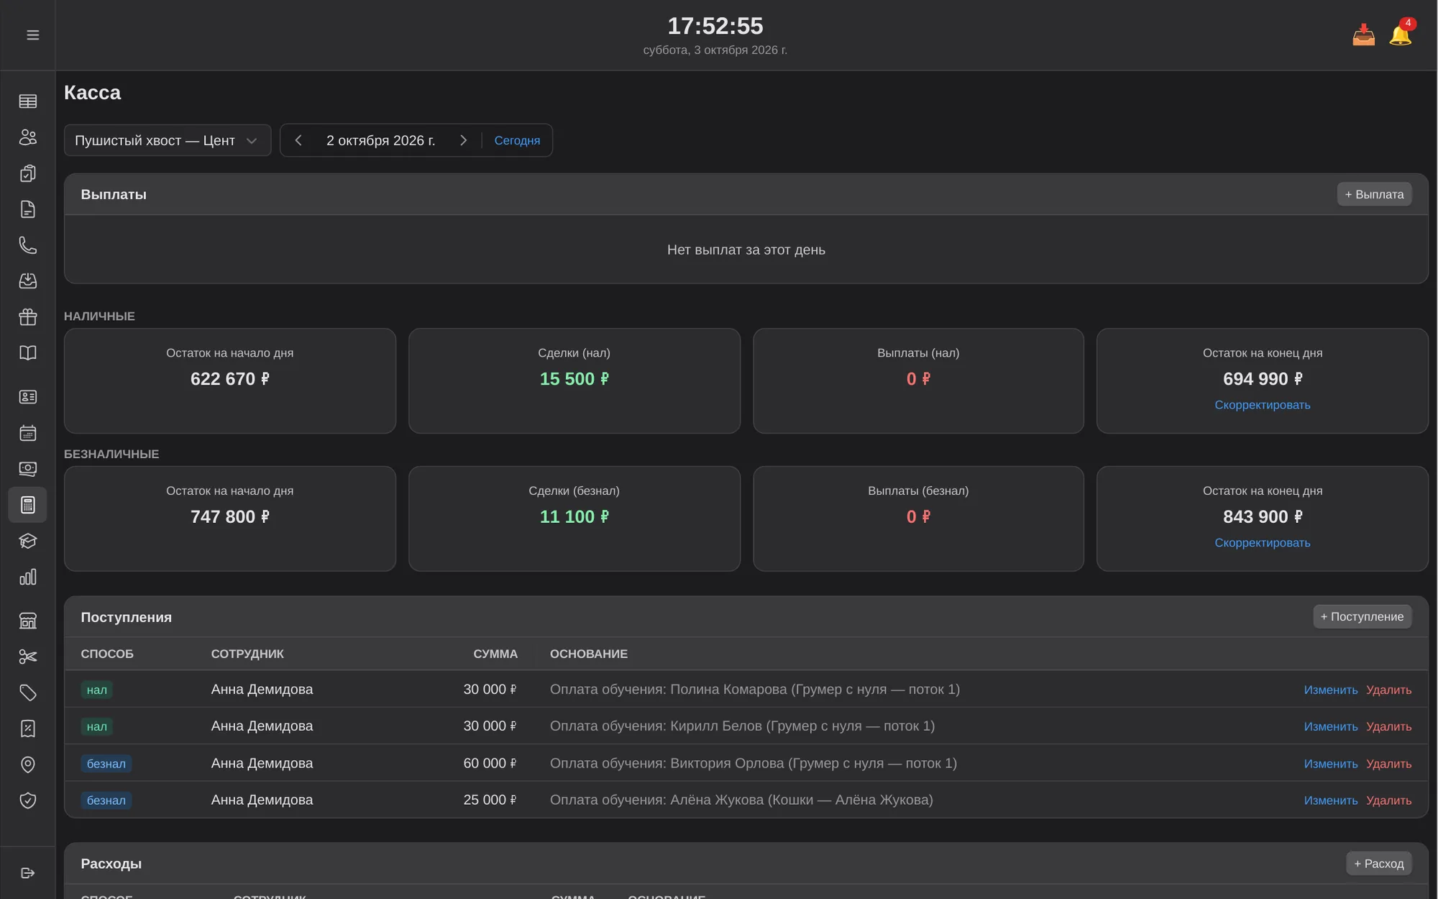This screenshot has width=1438, height=899.
Task: Open the phone calls sidebar icon
Action: coord(28,245)
